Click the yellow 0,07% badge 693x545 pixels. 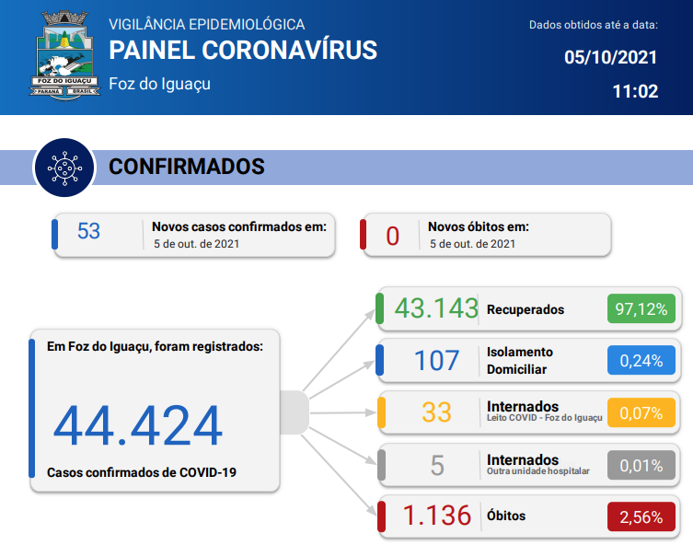641,412
